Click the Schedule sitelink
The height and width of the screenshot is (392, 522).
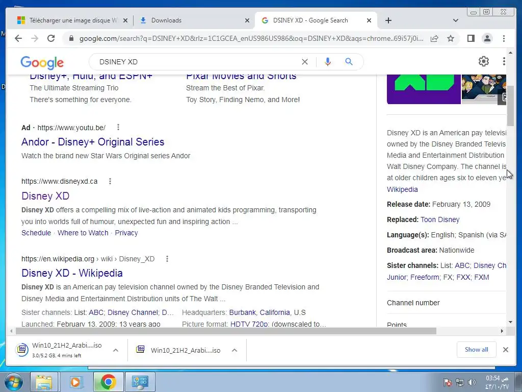pos(36,233)
